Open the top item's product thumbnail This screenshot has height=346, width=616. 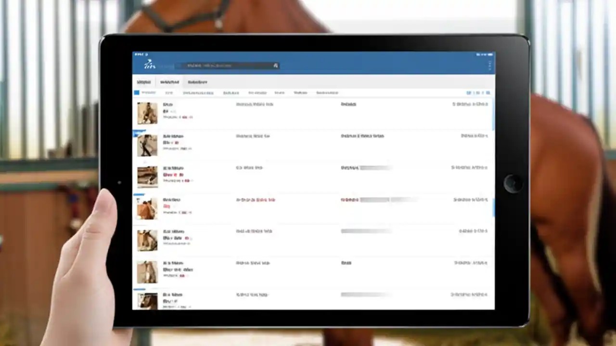pyautogui.click(x=147, y=113)
